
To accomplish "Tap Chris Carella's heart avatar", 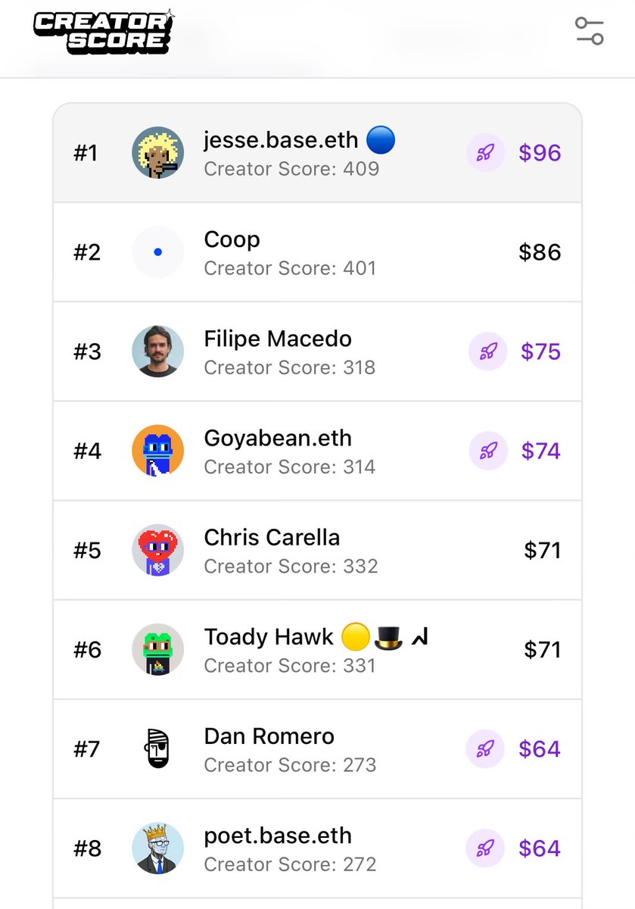I will 157,550.
